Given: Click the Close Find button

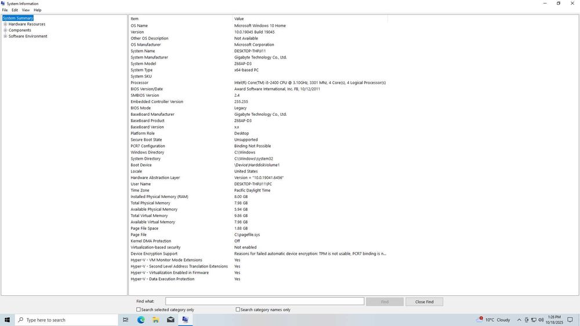Looking at the screenshot, I should tap(425, 302).
